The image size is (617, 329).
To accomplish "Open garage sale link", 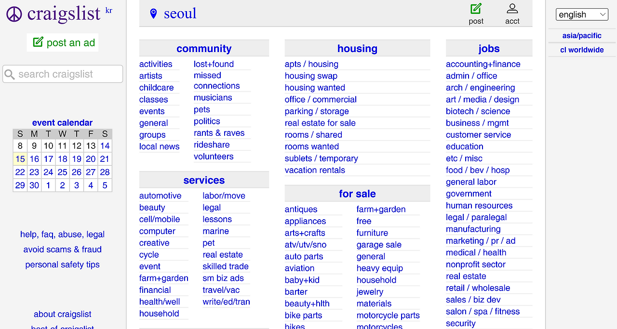I will 379,245.
